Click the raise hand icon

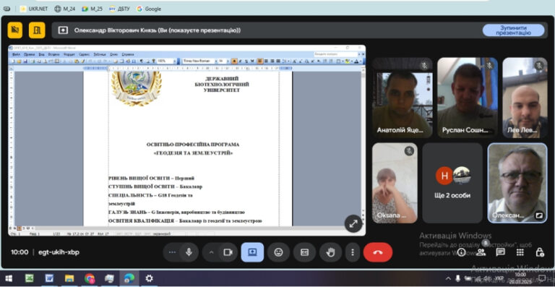[330, 252]
